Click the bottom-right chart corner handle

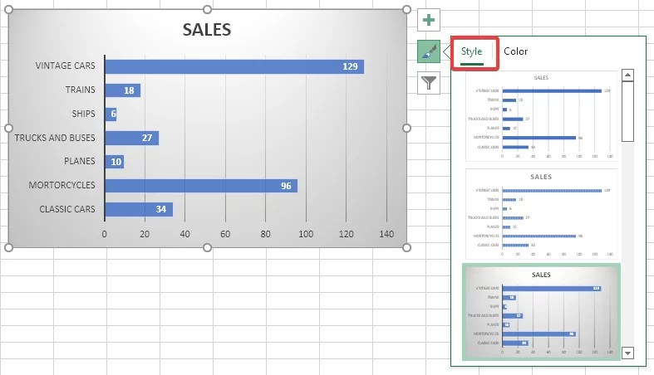click(x=406, y=247)
